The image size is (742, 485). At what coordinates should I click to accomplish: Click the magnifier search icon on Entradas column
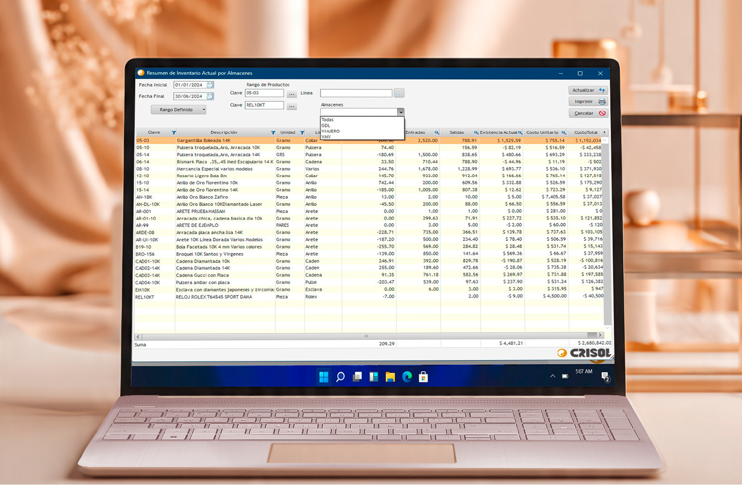(x=436, y=132)
